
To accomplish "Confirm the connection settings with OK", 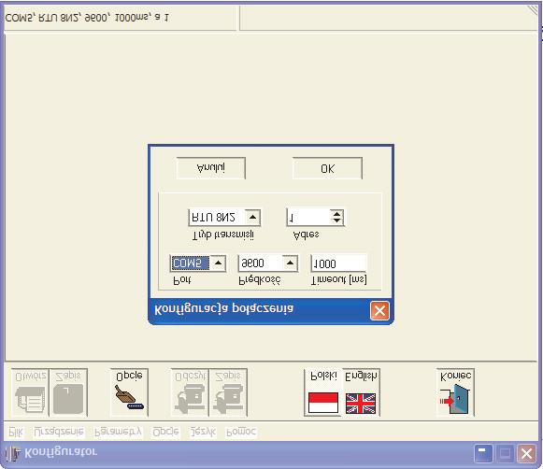I will 328,168.
